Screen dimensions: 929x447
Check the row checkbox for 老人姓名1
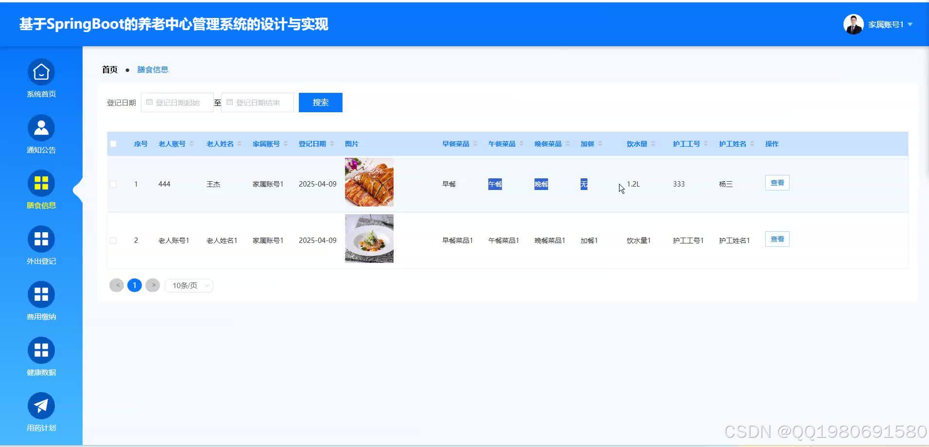point(113,240)
